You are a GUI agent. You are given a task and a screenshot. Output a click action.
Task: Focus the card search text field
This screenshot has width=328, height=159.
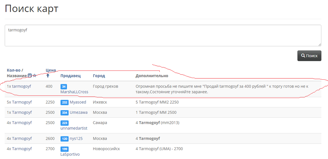[x=163, y=35]
